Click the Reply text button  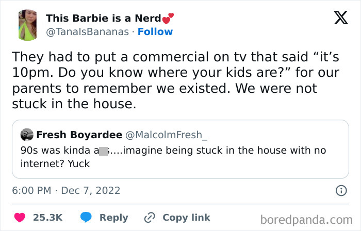pos(114,218)
